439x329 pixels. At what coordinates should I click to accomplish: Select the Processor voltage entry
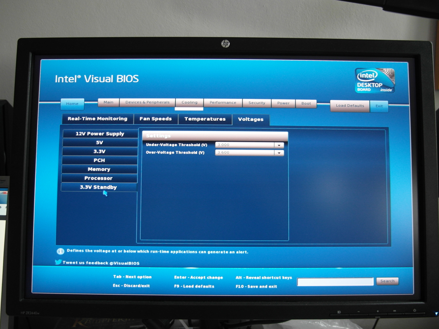point(99,178)
